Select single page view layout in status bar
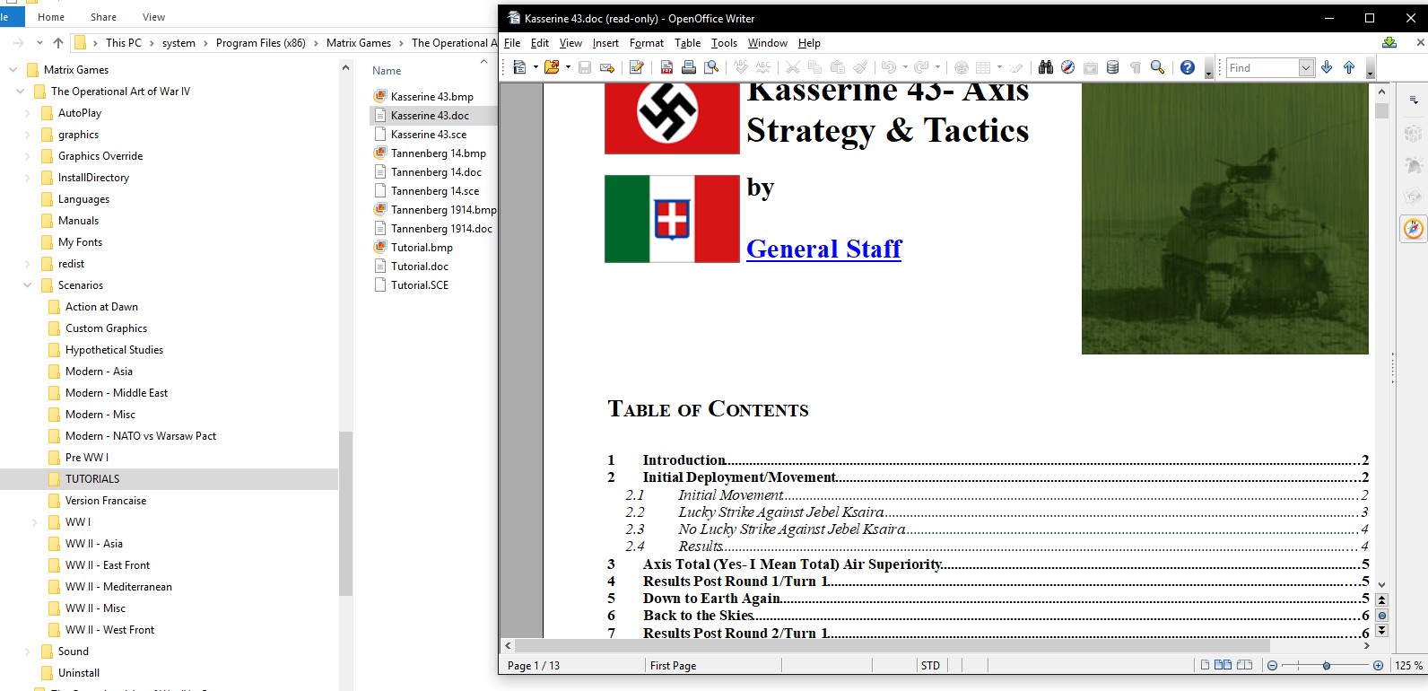This screenshot has height=691, width=1428. 1205,665
